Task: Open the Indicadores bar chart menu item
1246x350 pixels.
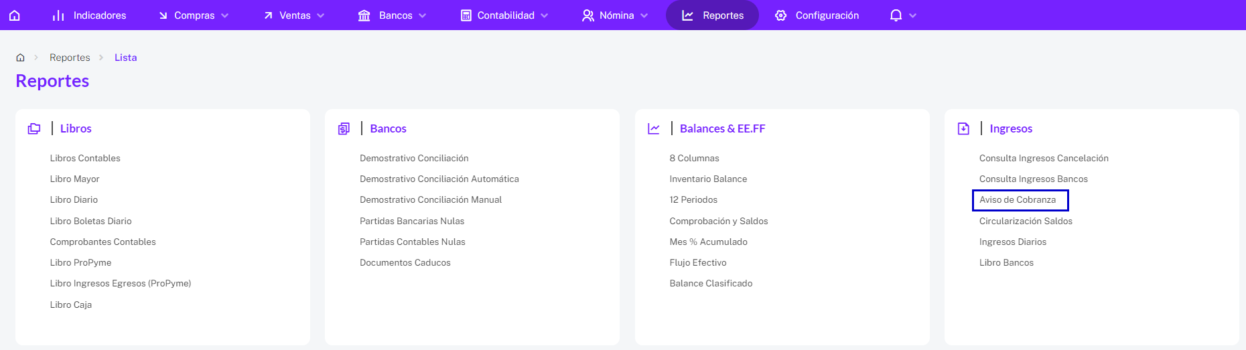Action: coord(89,15)
